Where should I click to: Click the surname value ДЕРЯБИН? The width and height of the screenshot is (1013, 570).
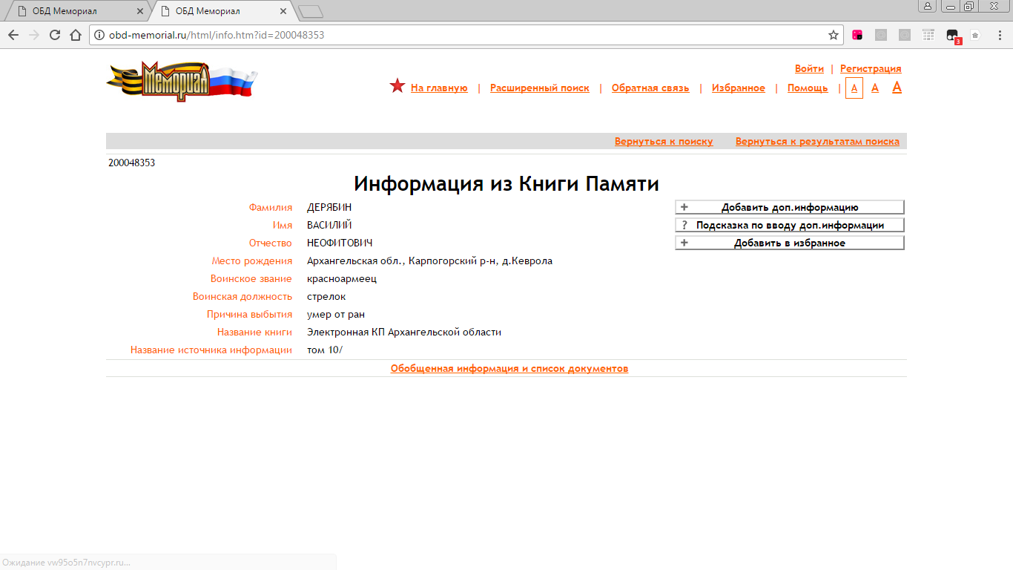coord(329,207)
